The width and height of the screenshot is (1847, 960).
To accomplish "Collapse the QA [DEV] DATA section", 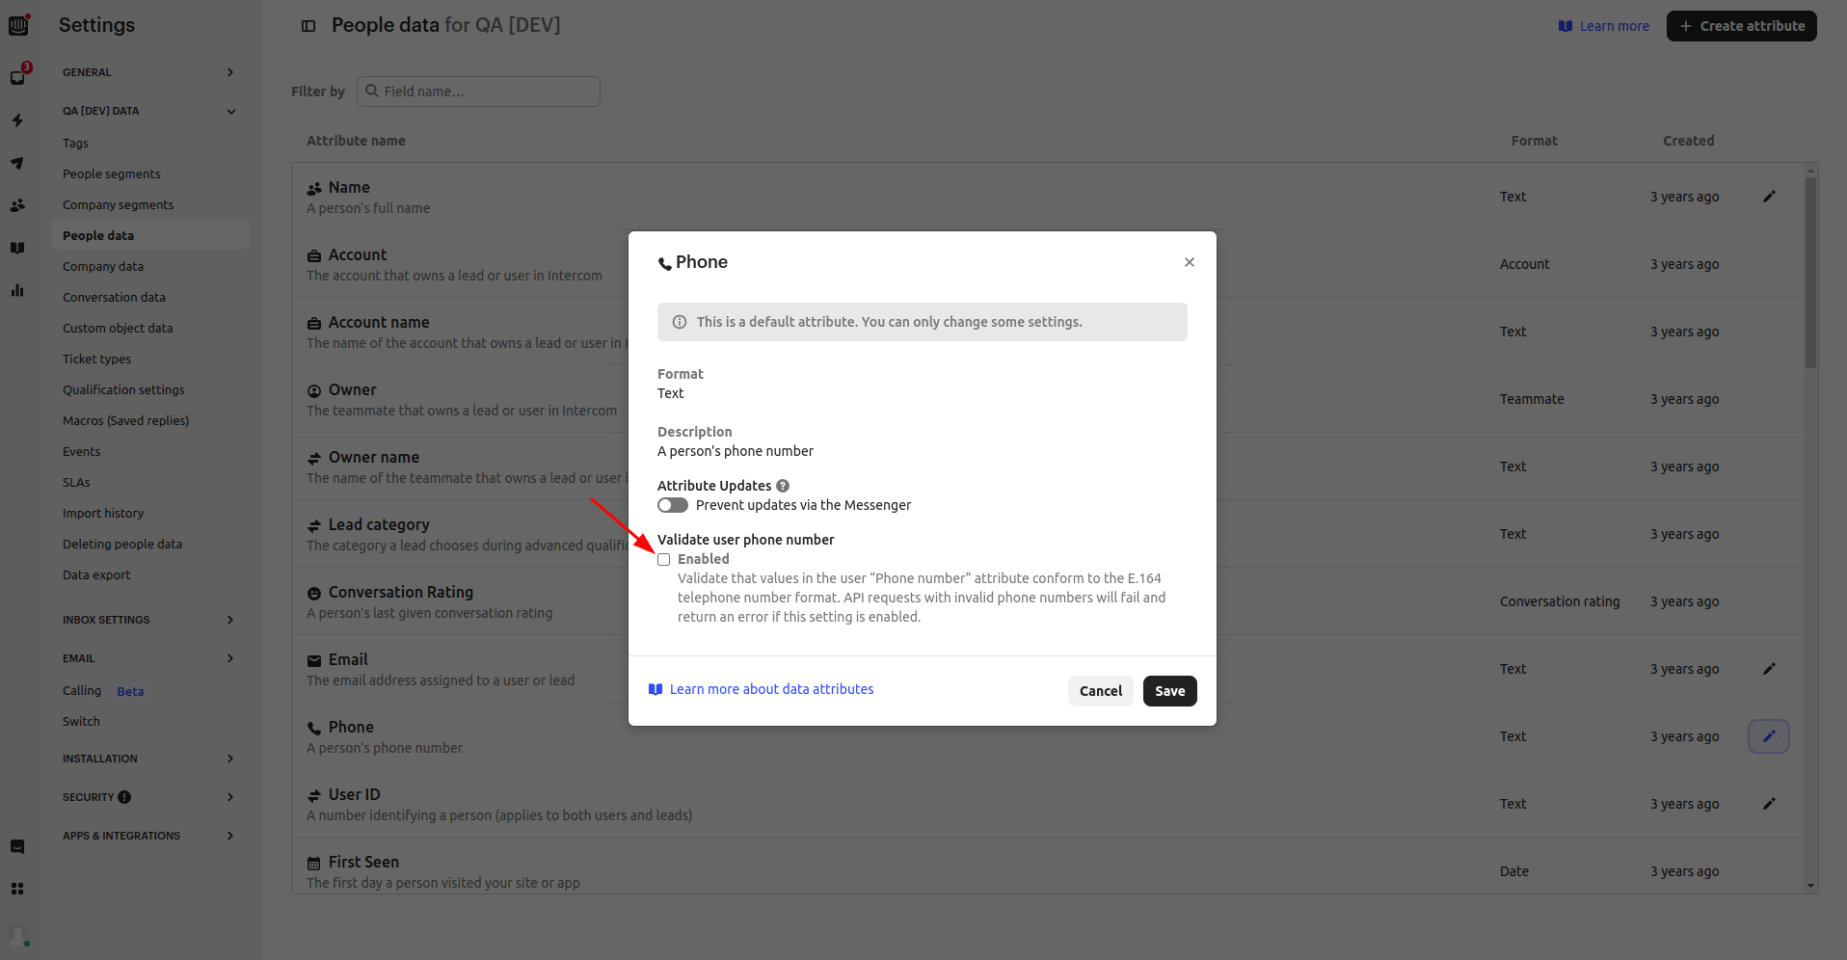I will pos(149,111).
